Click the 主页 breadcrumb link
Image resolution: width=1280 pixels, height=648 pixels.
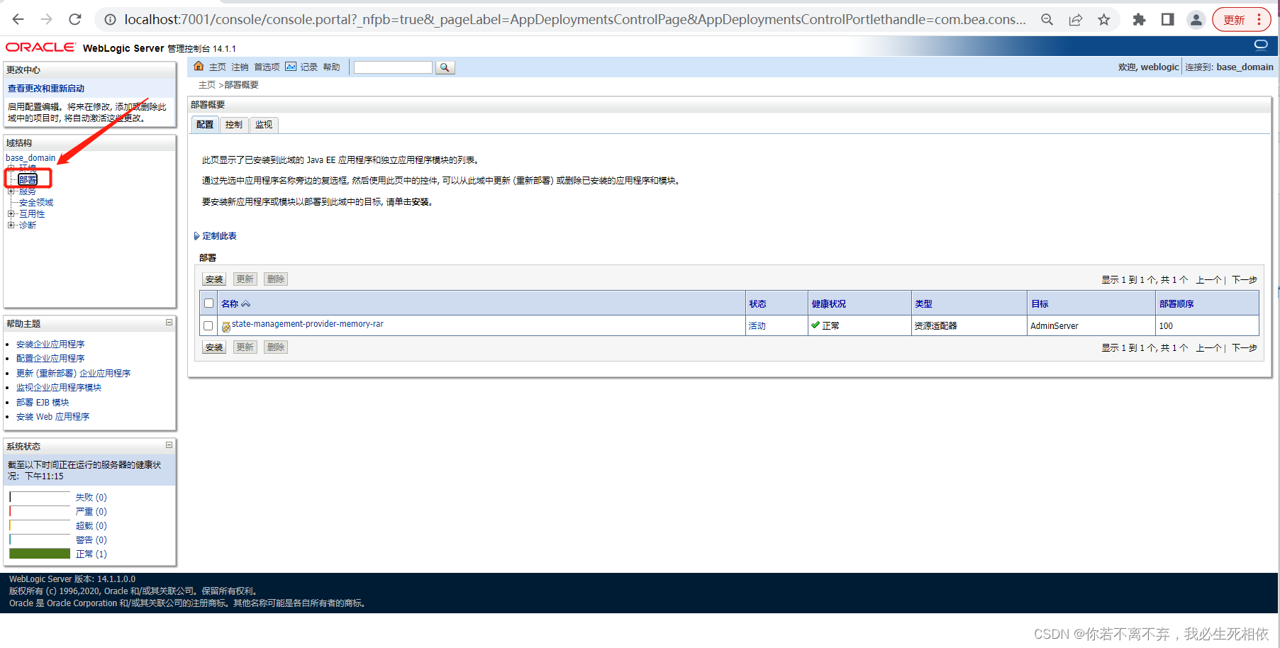[x=207, y=85]
